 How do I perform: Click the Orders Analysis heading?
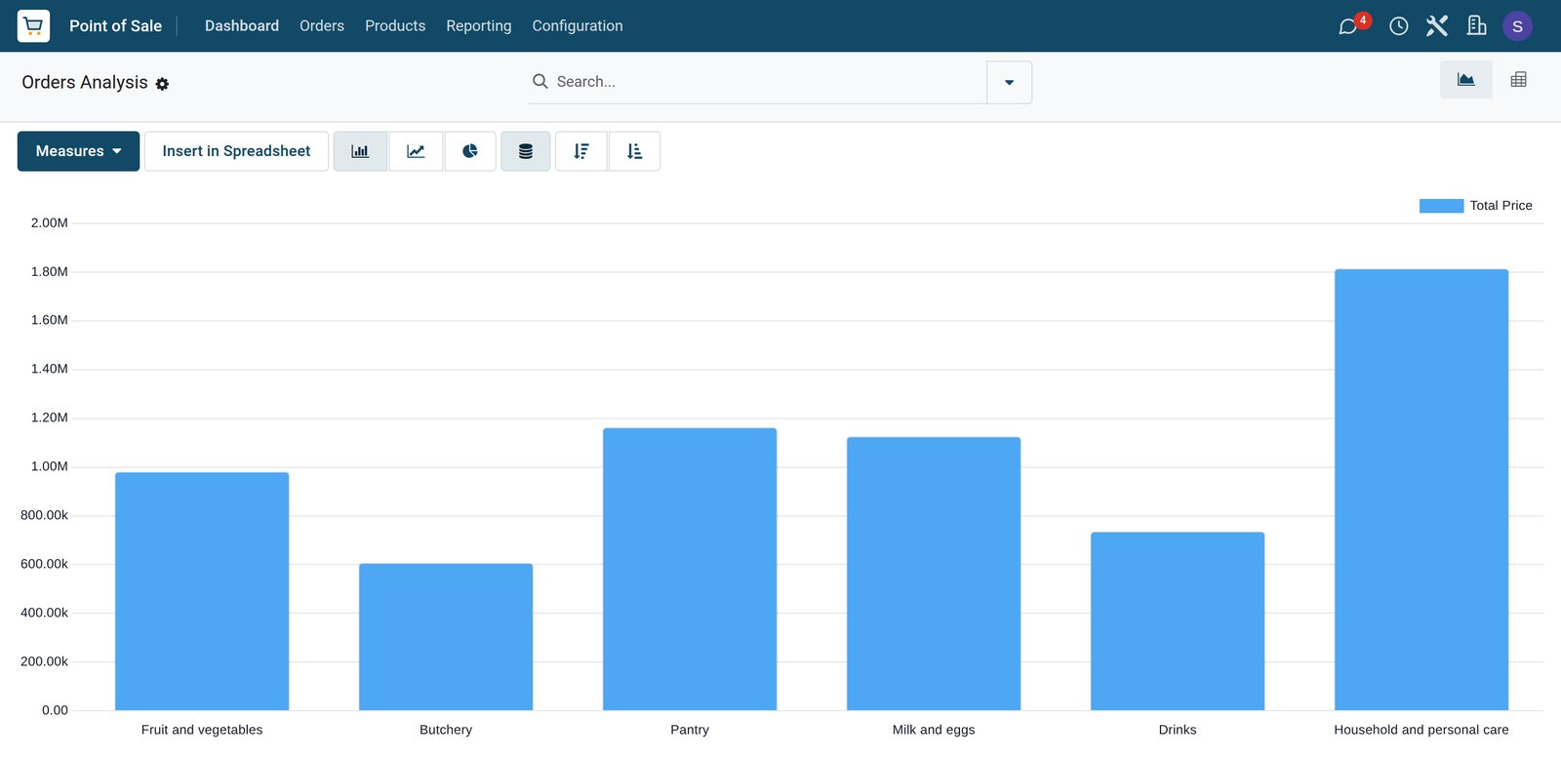pyautogui.click(x=85, y=82)
